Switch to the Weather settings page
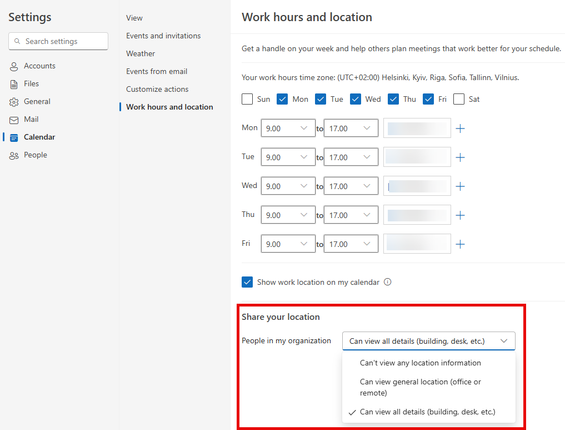The width and height of the screenshot is (565, 430). (140, 53)
